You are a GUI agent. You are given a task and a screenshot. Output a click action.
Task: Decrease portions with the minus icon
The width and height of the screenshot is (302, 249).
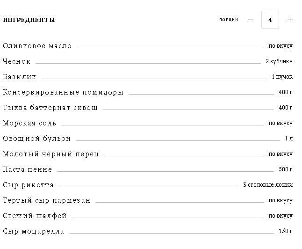pos(250,20)
